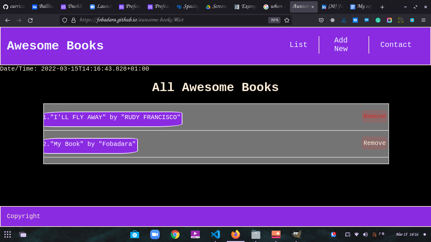431x242 pixels.
Task: Switch to the Behance 'Ballhead' tab
Action: 43,7
